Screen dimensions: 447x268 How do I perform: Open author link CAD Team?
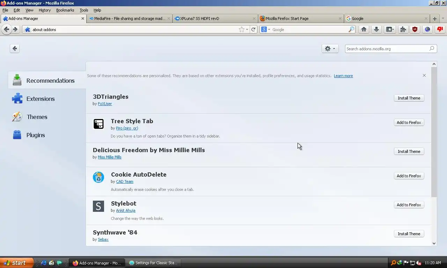125,181
